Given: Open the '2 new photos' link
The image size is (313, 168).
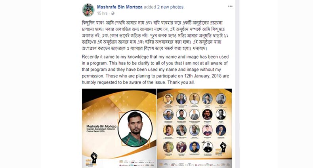Looking at the screenshot, I should tap(170, 7).
